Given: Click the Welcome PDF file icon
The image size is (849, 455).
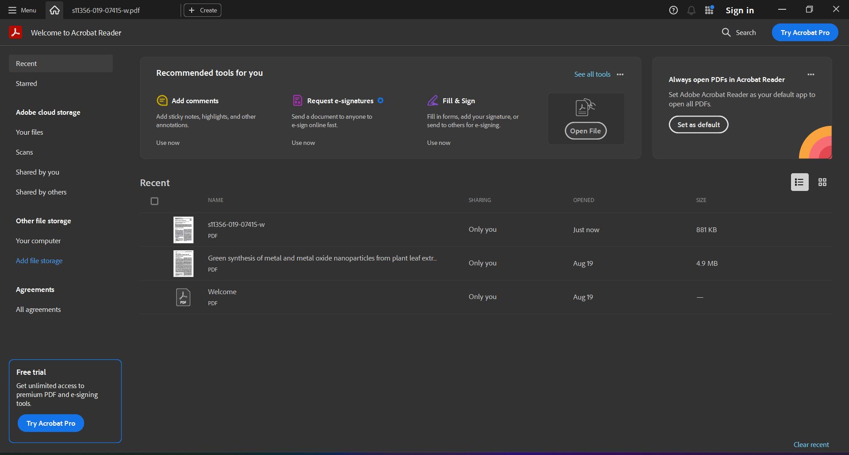Looking at the screenshot, I should click(183, 297).
